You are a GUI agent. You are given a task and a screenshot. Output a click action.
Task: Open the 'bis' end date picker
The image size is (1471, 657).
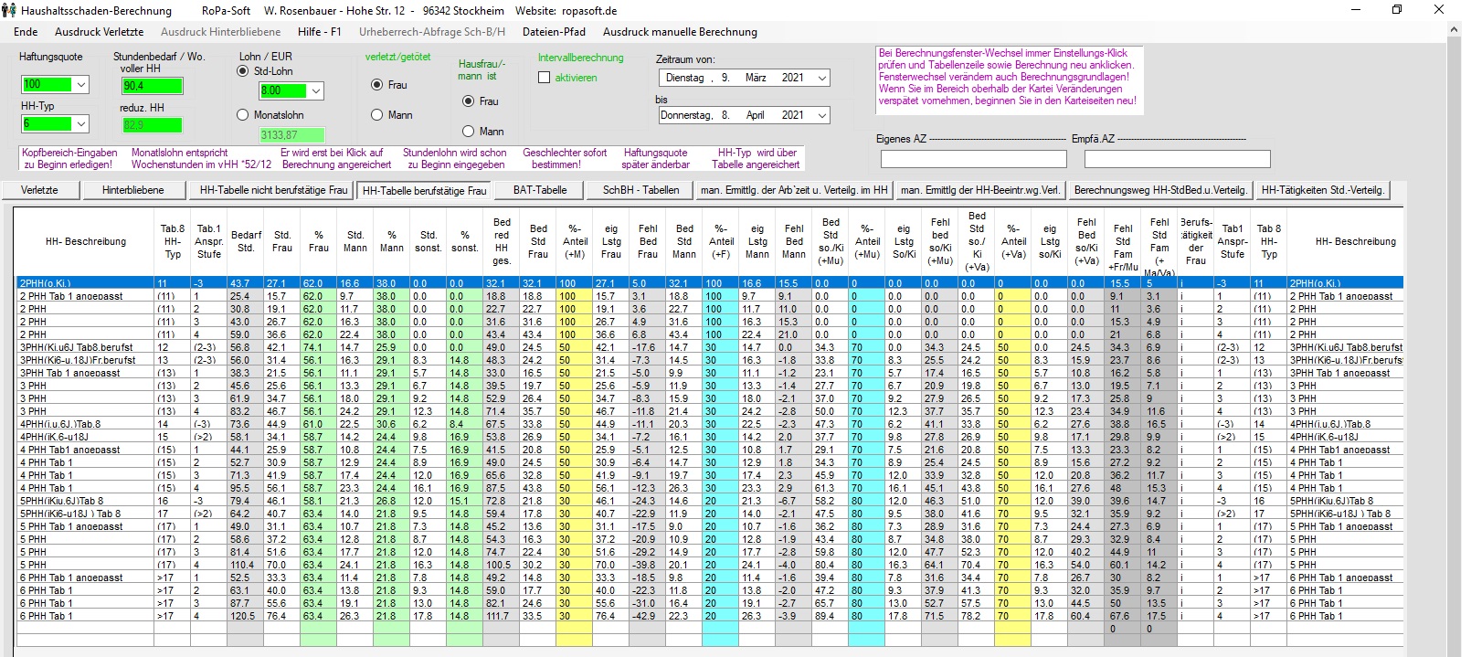click(821, 115)
